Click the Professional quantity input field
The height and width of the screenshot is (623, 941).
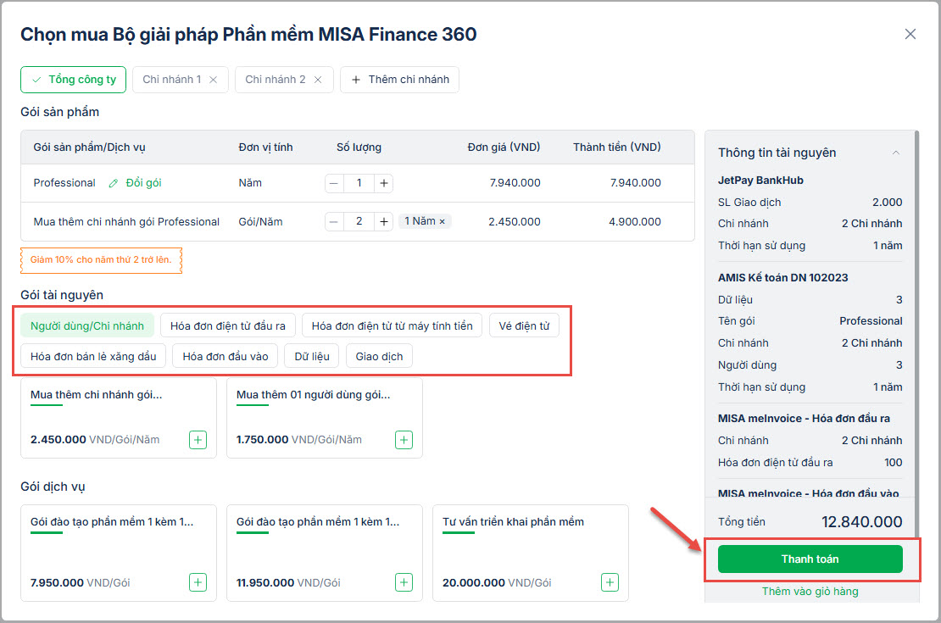359,183
